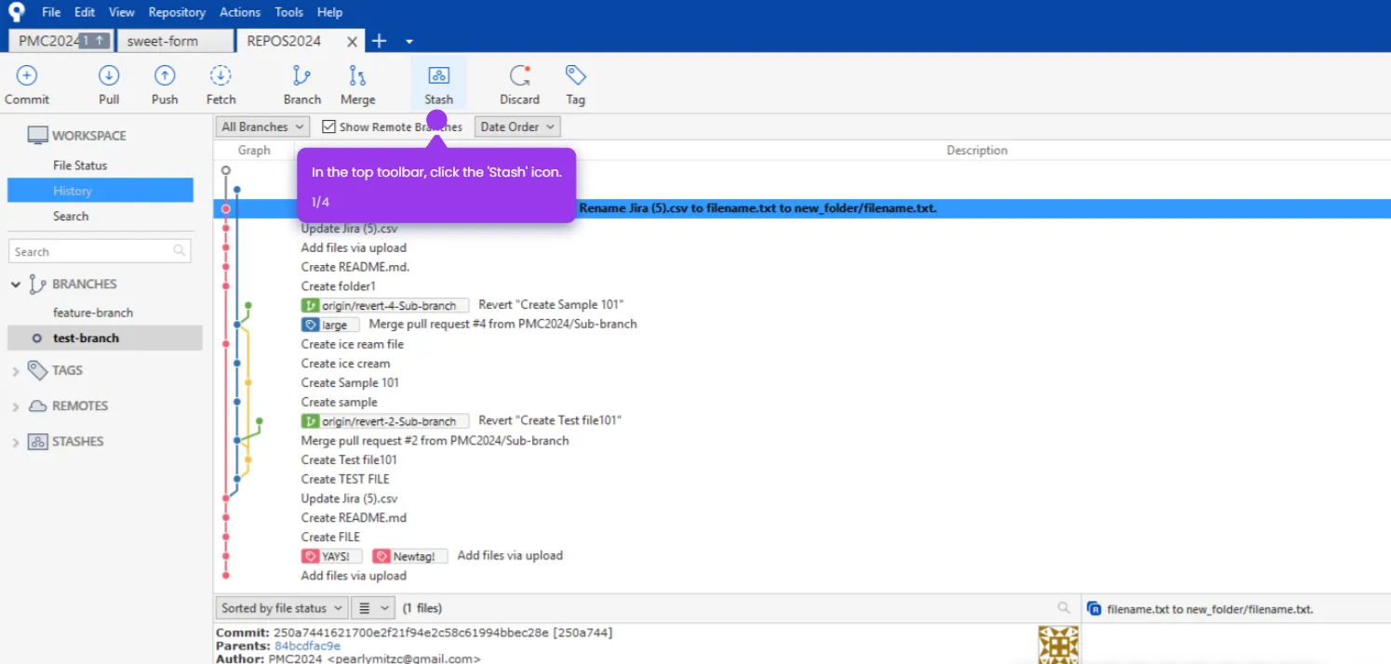Click the Push toolbar icon
Screen dimensions: 1391x664
pyautogui.click(x=165, y=76)
